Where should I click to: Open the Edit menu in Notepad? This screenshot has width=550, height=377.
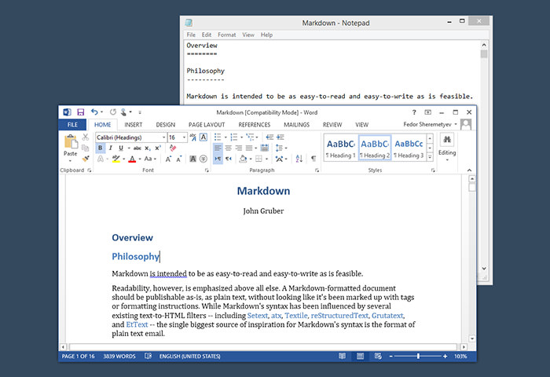click(x=206, y=35)
